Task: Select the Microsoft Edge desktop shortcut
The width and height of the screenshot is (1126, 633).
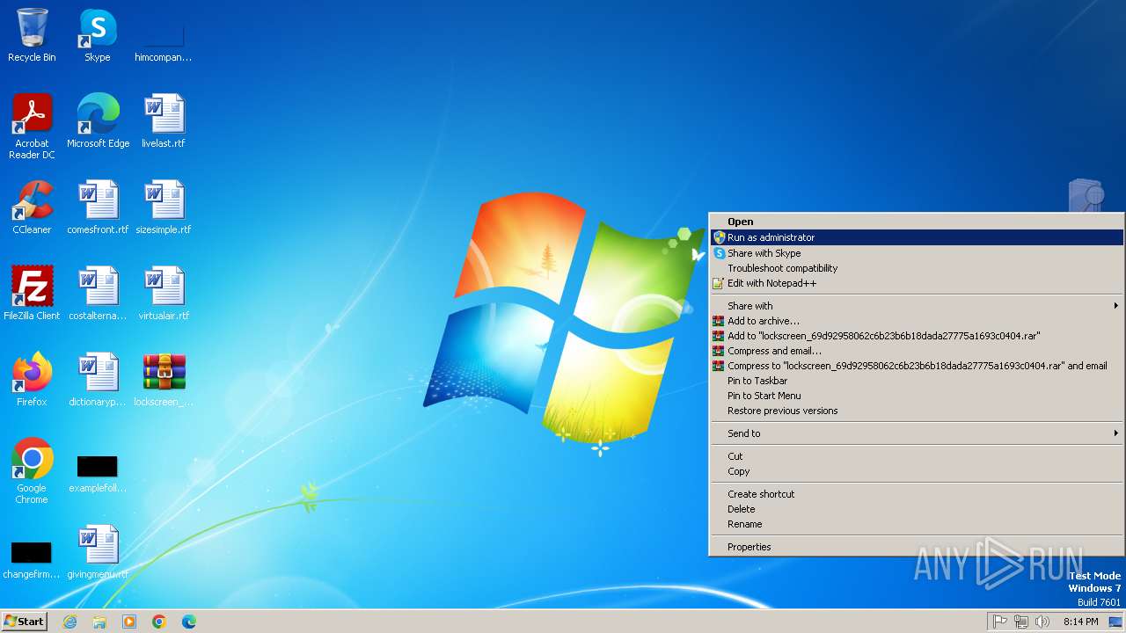Action: [x=98, y=121]
